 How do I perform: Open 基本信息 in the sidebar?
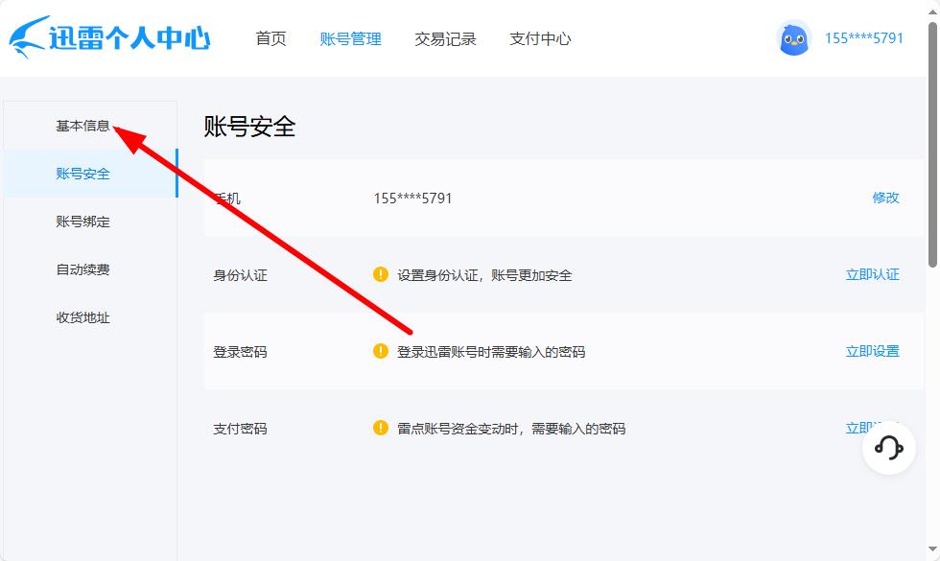82,126
